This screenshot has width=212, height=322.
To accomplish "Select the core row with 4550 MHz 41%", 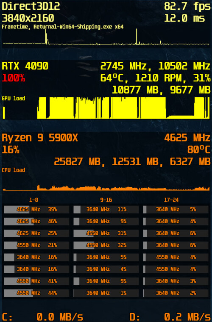I will point(36,281).
